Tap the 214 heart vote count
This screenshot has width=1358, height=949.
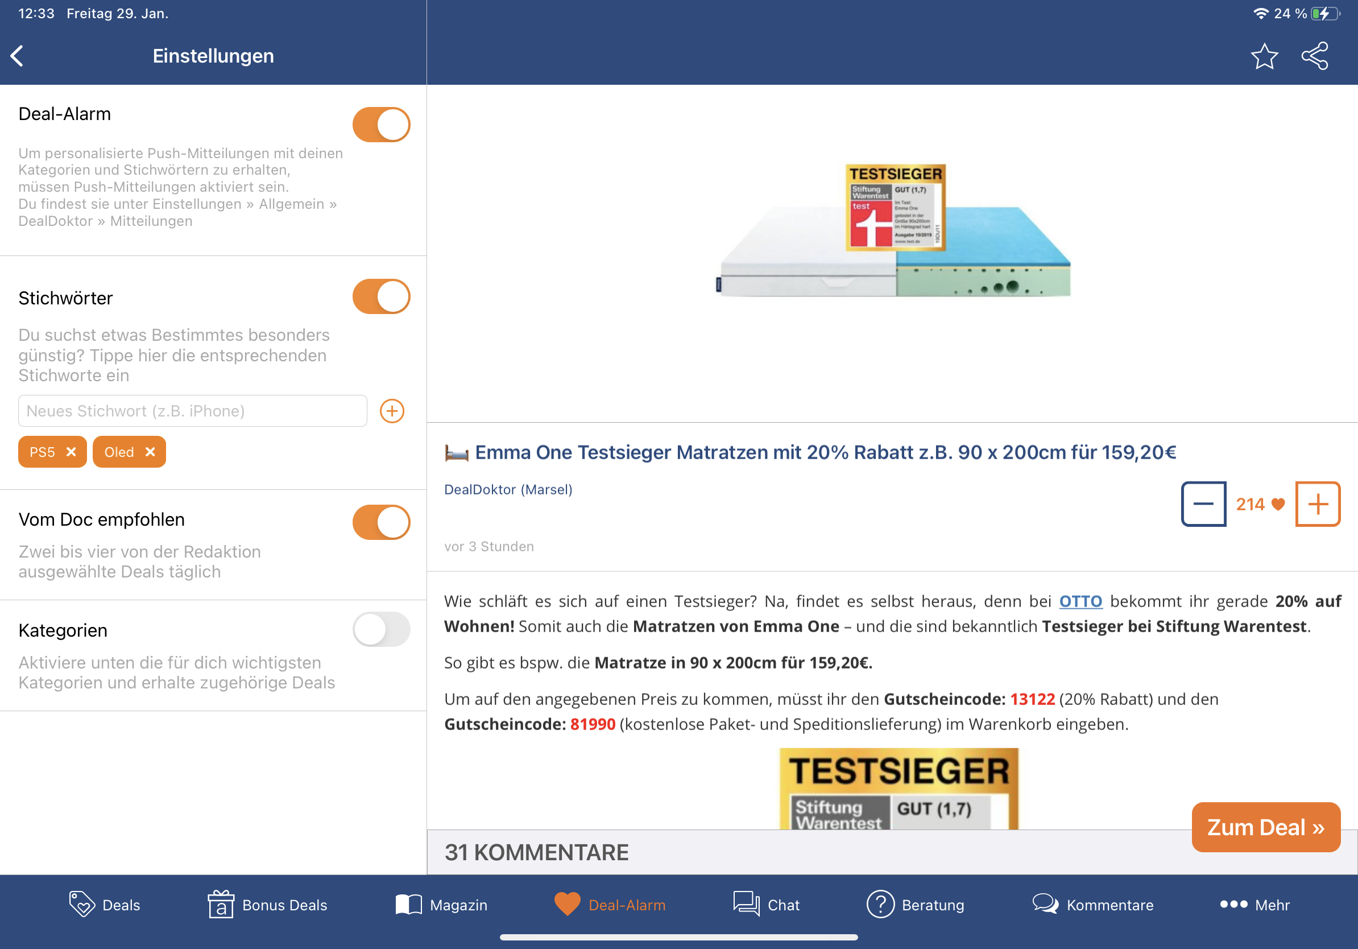point(1260,504)
